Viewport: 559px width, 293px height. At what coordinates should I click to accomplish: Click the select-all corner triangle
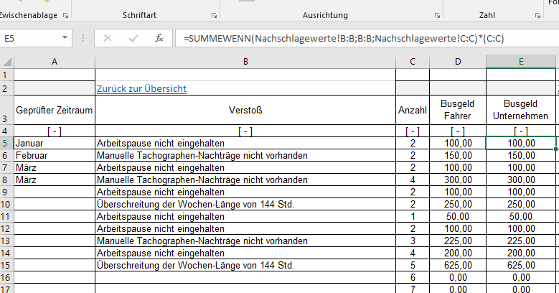(7, 62)
